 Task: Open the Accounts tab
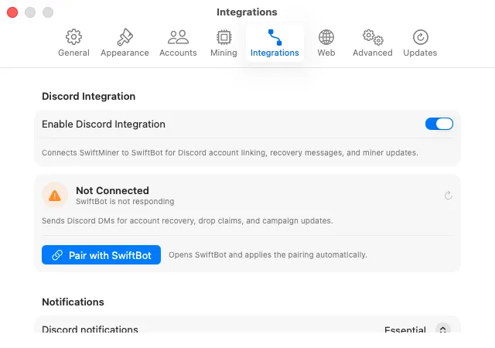pyautogui.click(x=178, y=43)
